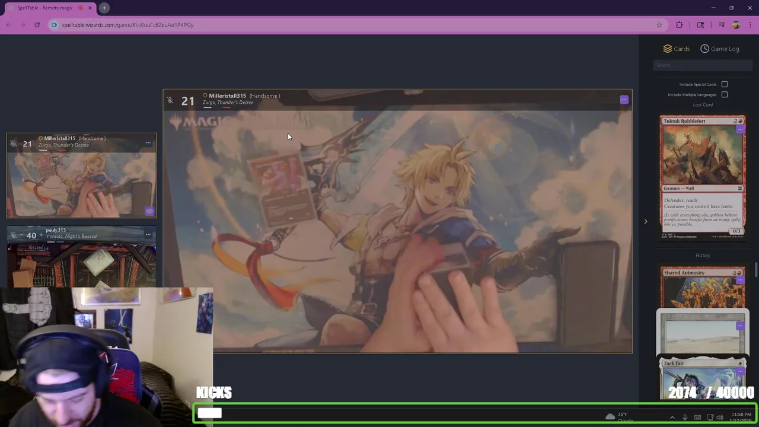This screenshot has height=427, width=759.
Task: Open Chrome profile avatar
Action: coord(736,25)
